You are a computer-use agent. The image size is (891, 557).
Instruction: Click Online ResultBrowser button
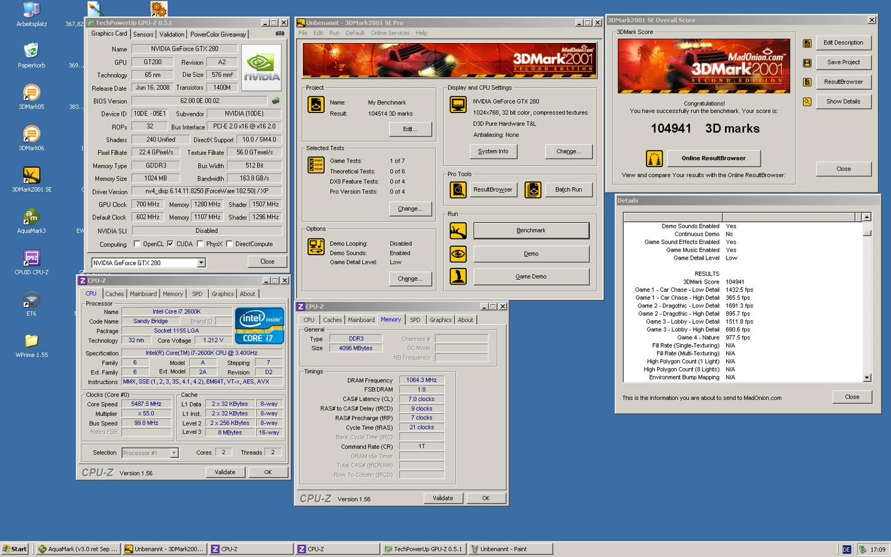[713, 158]
